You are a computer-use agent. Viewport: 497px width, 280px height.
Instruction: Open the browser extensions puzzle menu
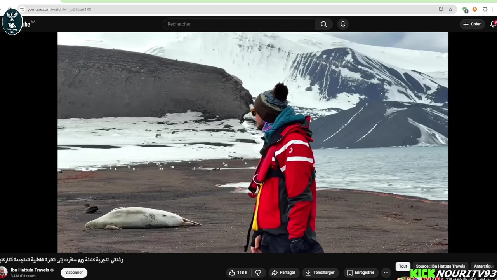point(485,9)
